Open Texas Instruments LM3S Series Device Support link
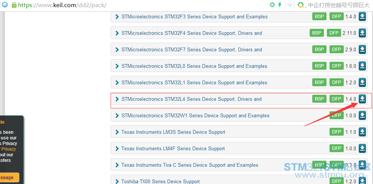The height and width of the screenshot is (184, 373). (x=173, y=132)
